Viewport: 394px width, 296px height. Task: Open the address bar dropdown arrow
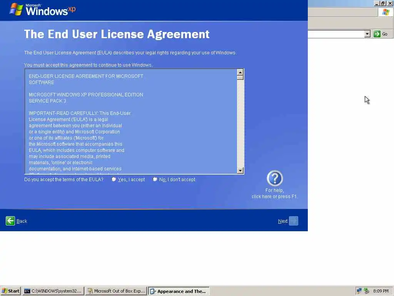(367, 34)
